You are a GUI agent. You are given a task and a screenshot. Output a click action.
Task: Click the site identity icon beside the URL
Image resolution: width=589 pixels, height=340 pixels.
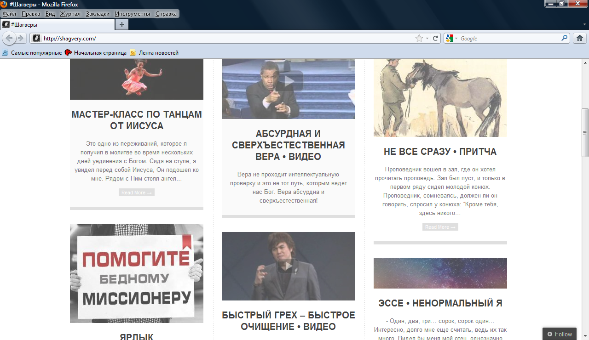(36, 39)
